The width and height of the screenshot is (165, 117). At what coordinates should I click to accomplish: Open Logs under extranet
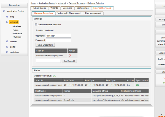16,30
